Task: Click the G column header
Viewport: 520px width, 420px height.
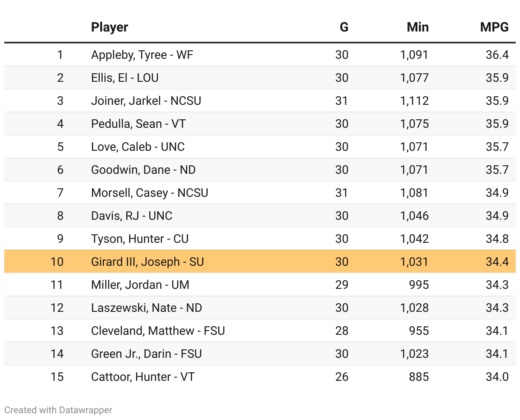Action: point(344,27)
